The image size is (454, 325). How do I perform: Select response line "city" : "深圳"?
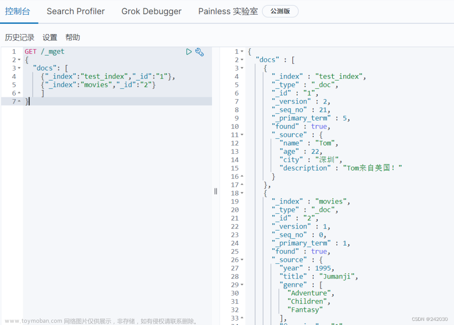tap(311, 160)
